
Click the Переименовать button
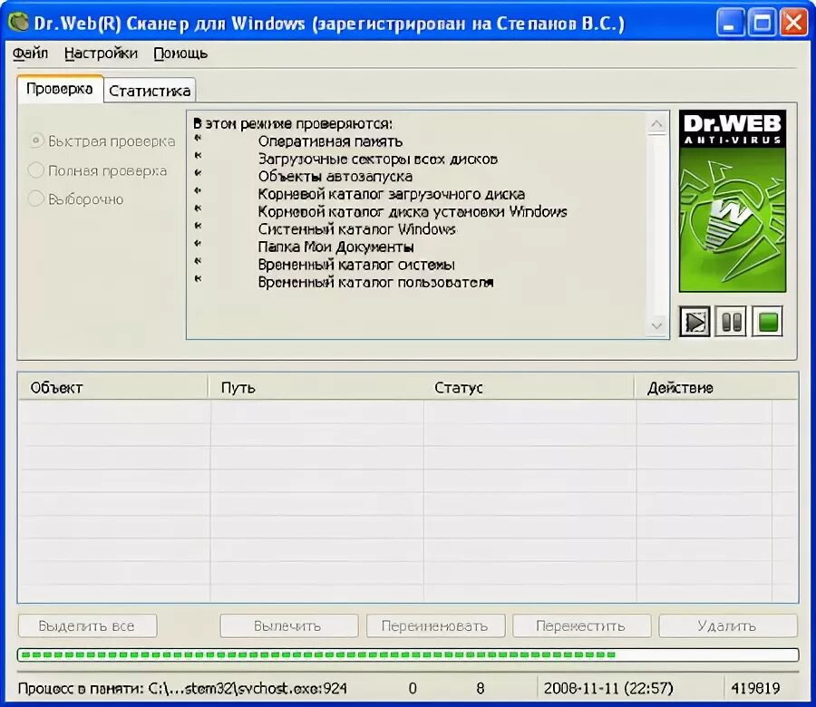click(x=435, y=625)
